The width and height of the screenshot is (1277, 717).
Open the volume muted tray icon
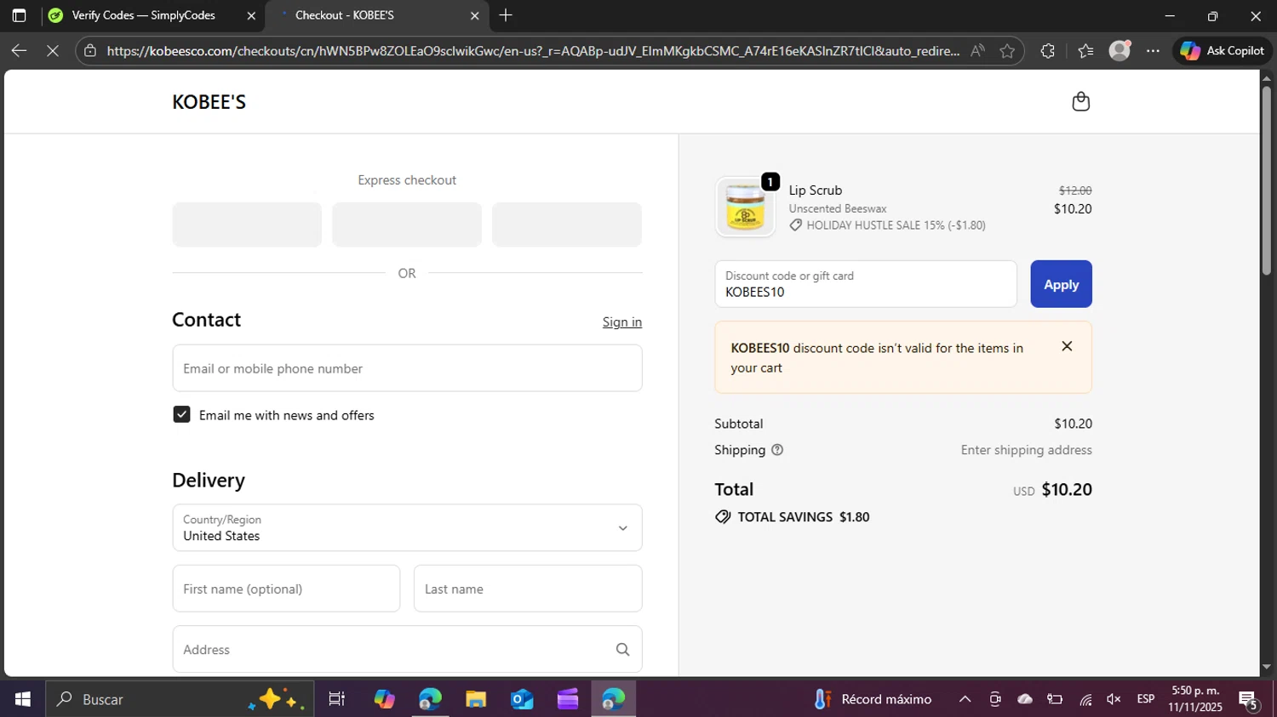point(1114,699)
